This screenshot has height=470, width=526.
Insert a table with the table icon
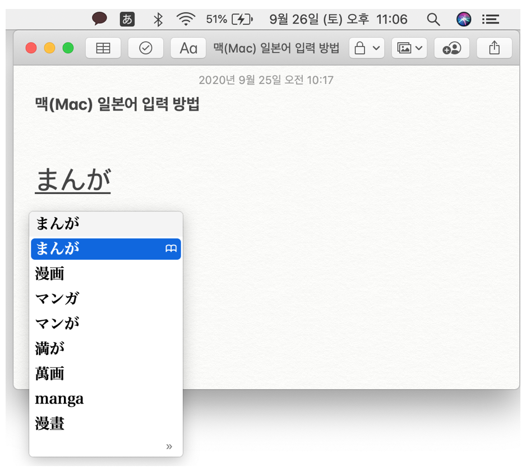[x=103, y=48]
